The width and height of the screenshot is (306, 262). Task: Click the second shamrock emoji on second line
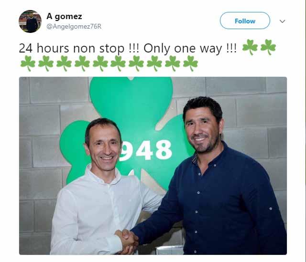coord(46,63)
